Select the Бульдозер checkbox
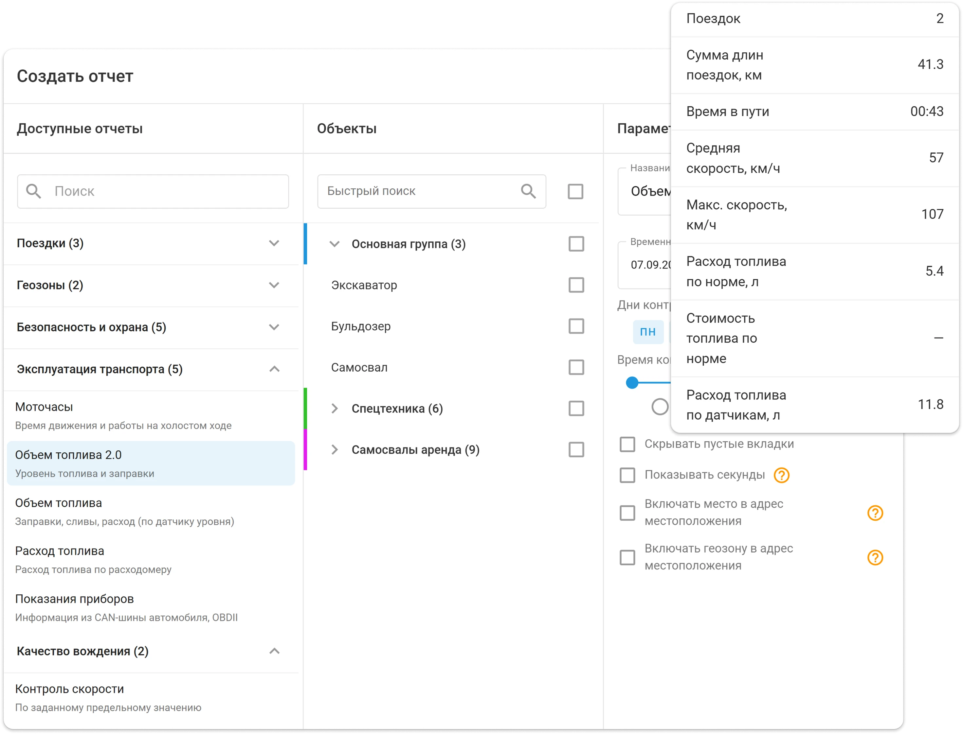 [x=576, y=326]
